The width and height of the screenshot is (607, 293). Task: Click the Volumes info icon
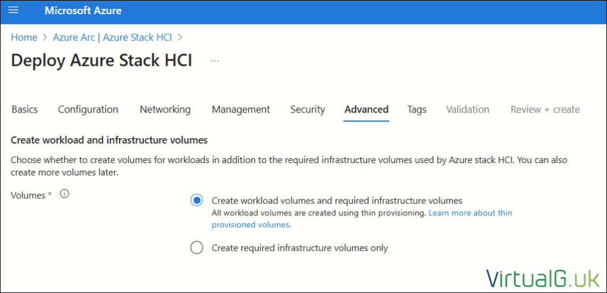click(x=65, y=194)
